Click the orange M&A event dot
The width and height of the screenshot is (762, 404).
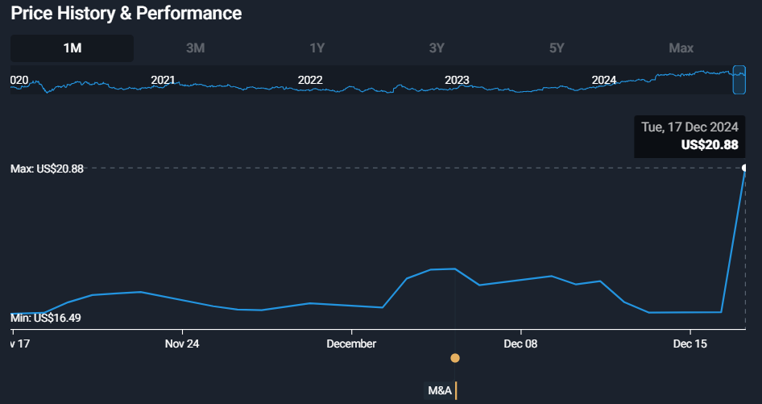pyautogui.click(x=455, y=358)
